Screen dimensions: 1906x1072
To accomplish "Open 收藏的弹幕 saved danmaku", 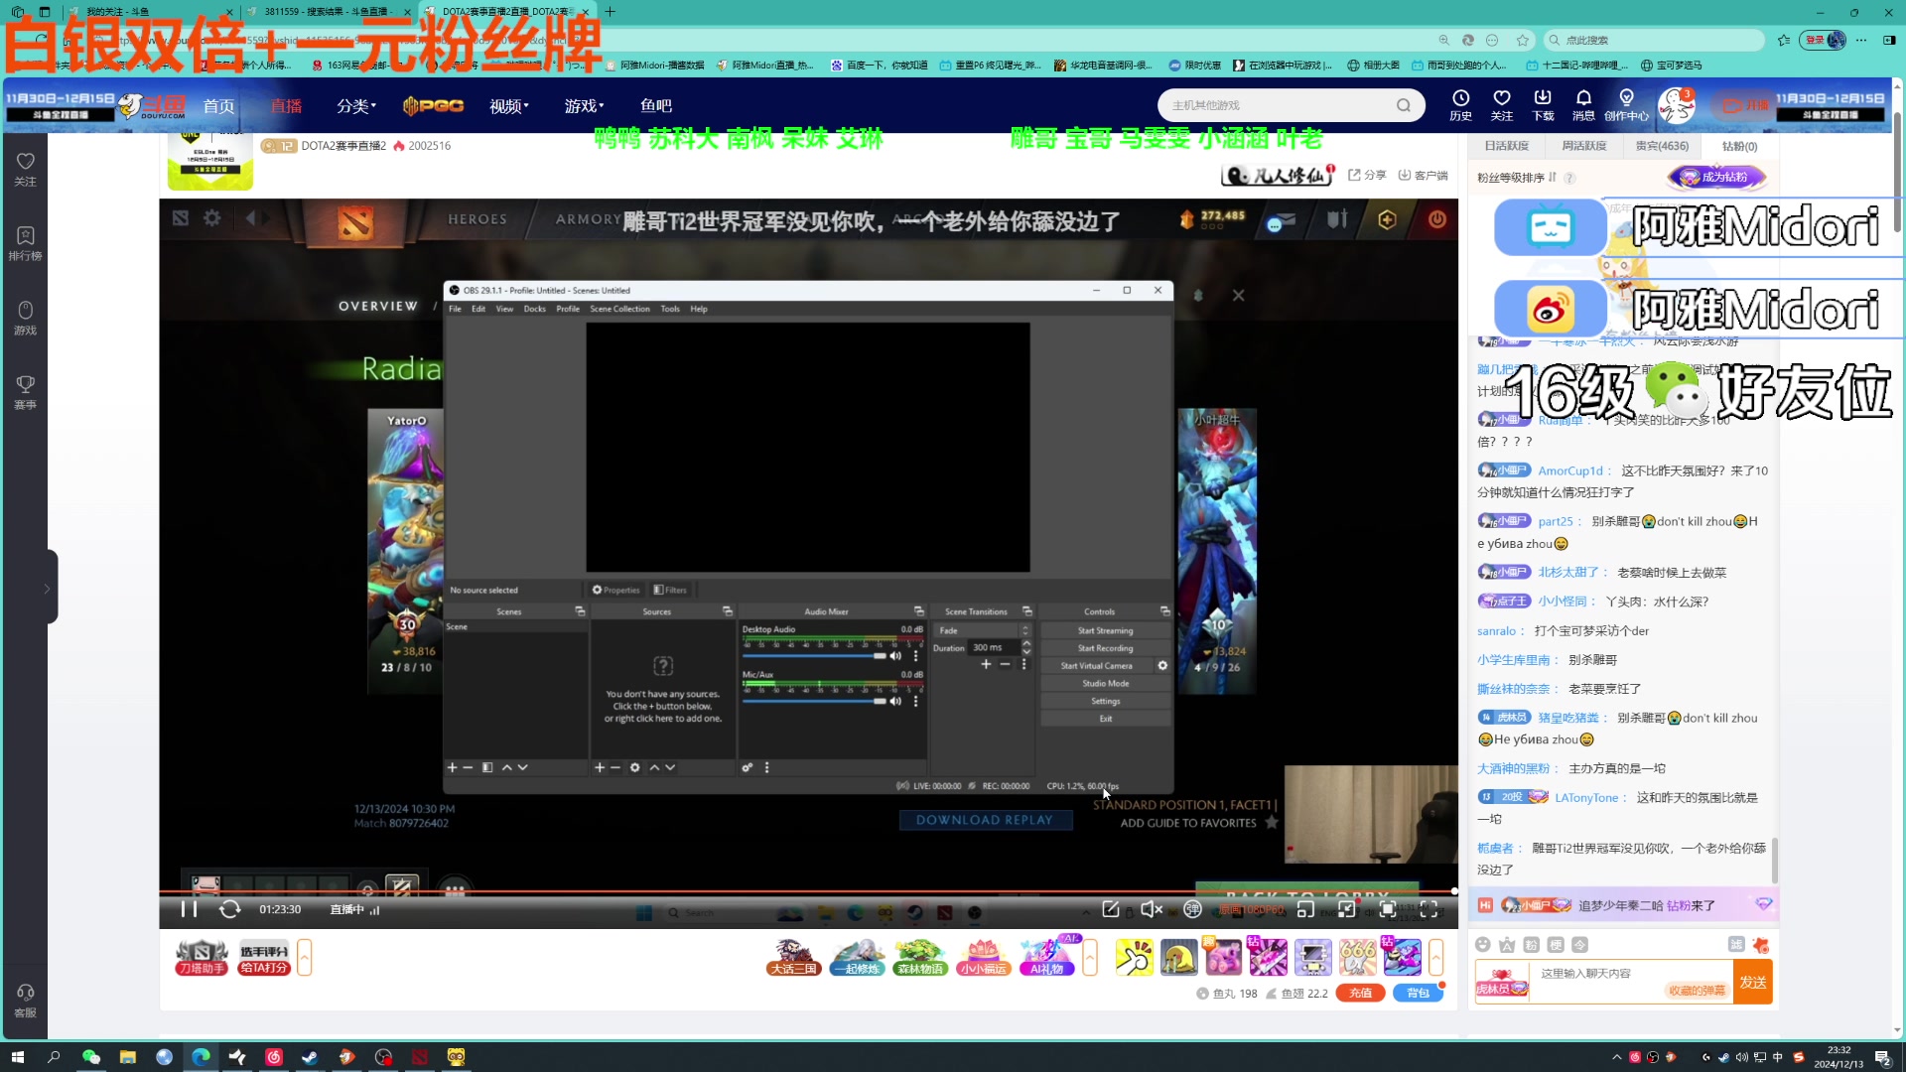I will [1697, 991].
